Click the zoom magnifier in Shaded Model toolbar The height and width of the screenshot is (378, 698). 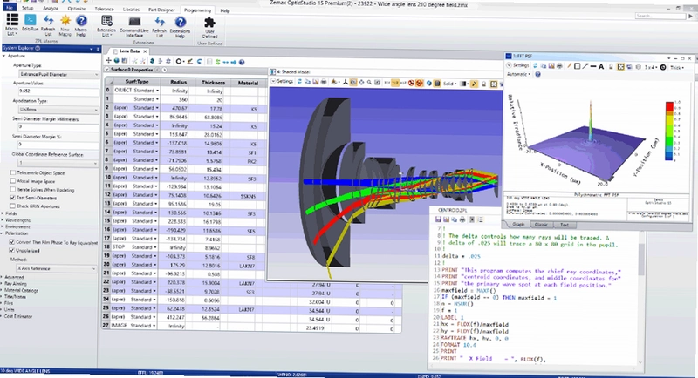[369, 82]
